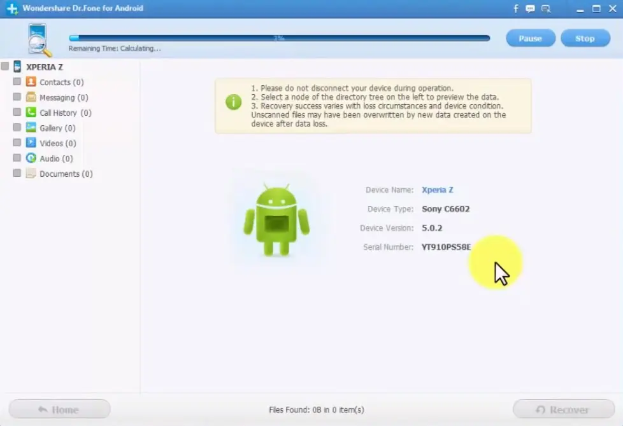The height and width of the screenshot is (426, 623).
Task: Open the feedback chat bubble icon
Action: point(530,9)
